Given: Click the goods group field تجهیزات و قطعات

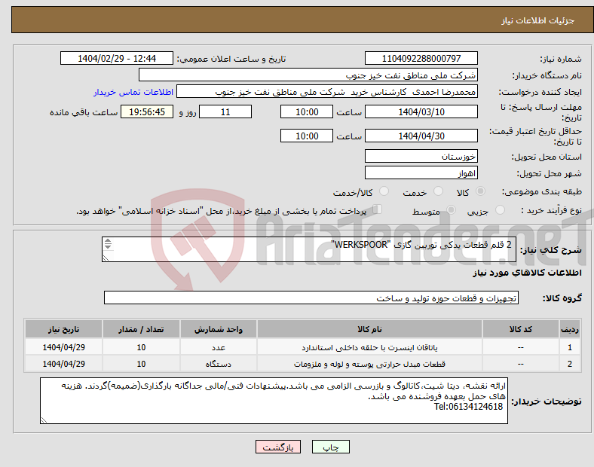Looking at the screenshot, I should [x=311, y=298].
